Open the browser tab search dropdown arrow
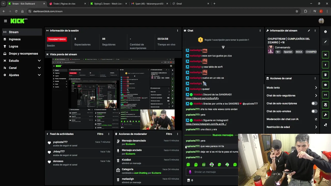 tap(3, 4)
